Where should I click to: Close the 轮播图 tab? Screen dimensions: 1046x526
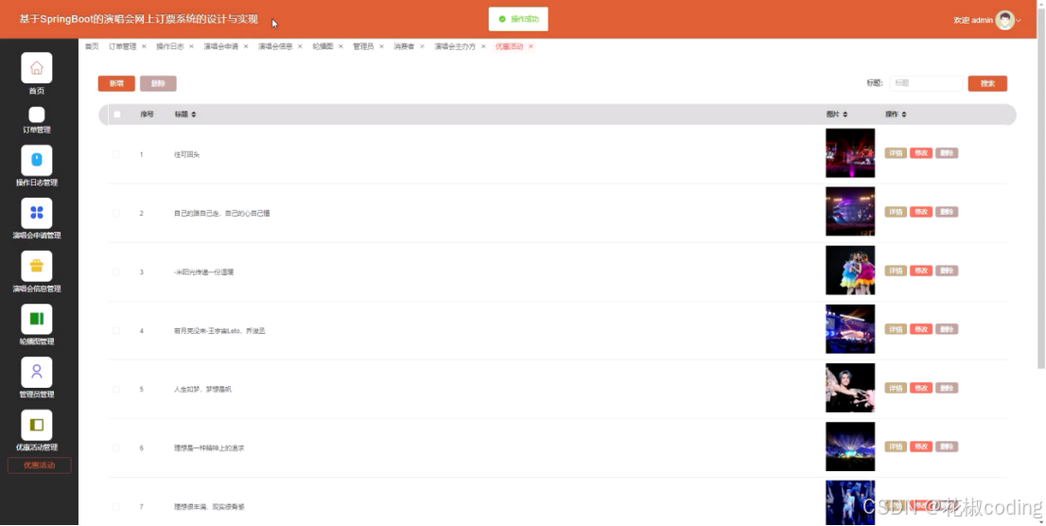pos(340,46)
